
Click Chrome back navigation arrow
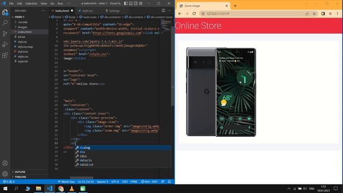[180, 13]
